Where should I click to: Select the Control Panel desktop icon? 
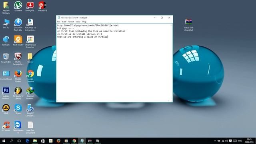point(6,75)
